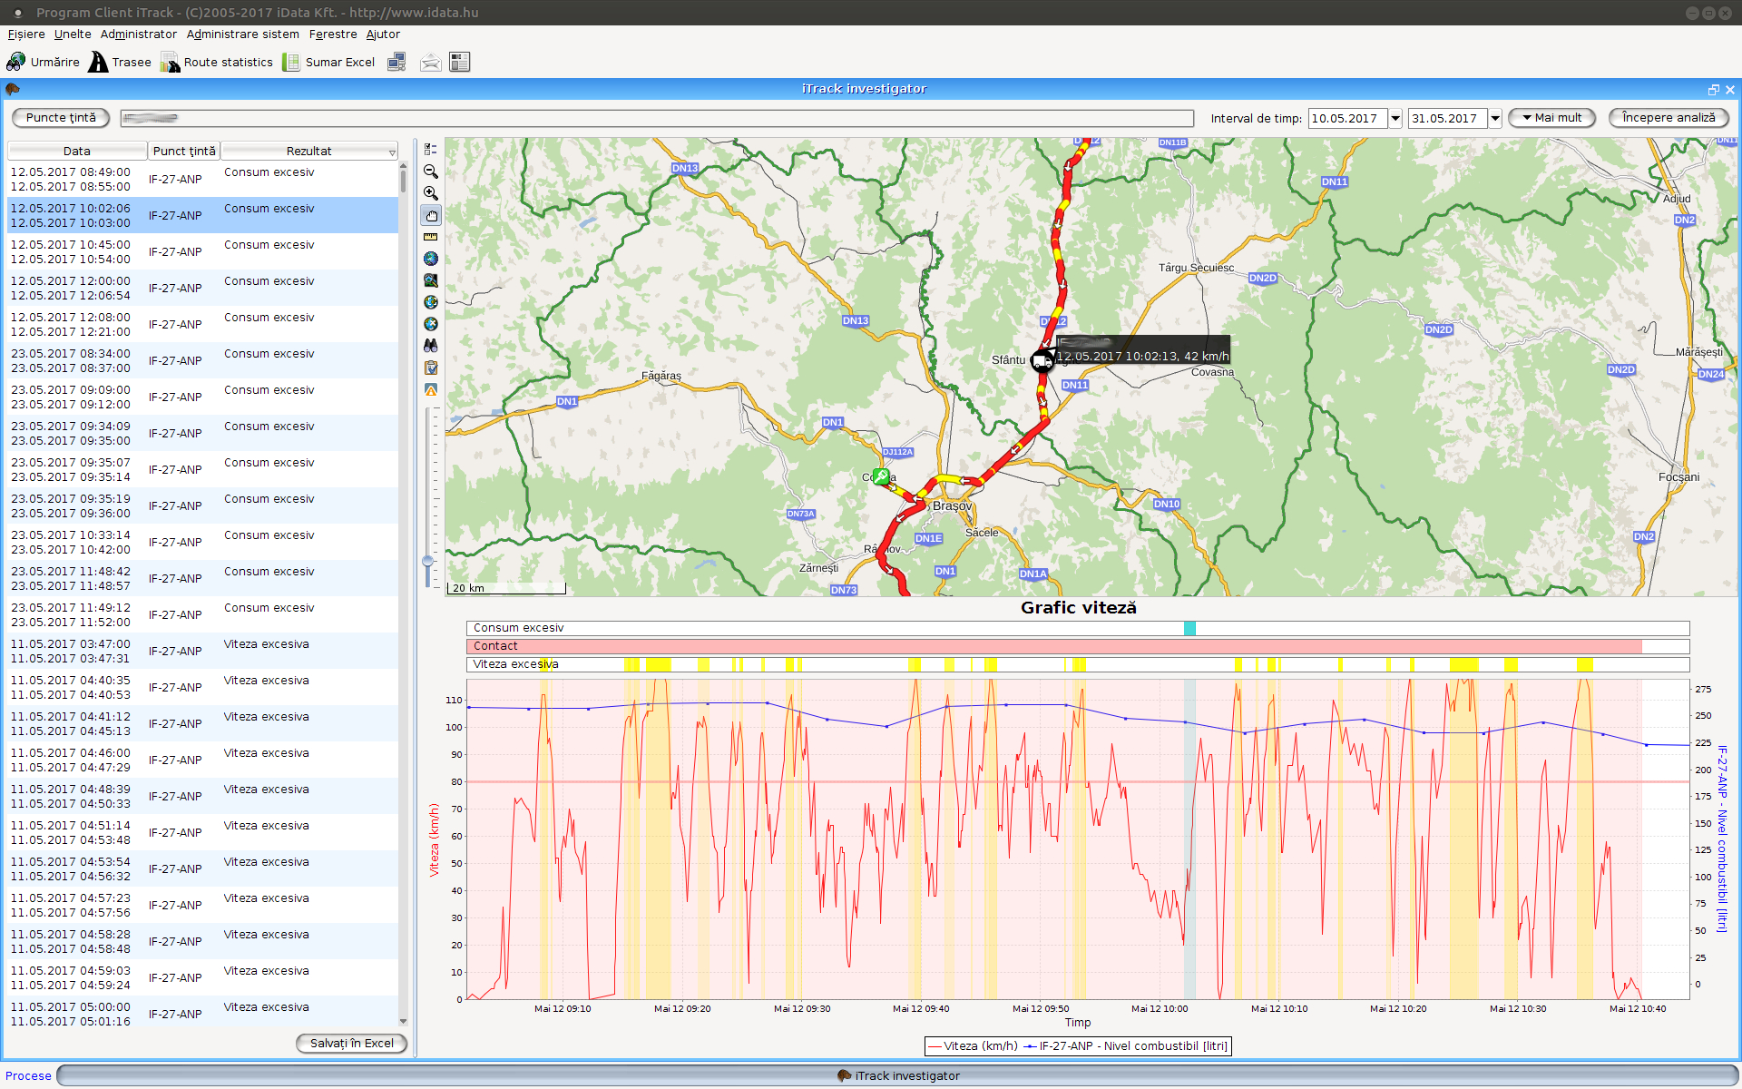Expand the Mai mult options dropdown
This screenshot has width=1742, height=1089.
point(1551,118)
